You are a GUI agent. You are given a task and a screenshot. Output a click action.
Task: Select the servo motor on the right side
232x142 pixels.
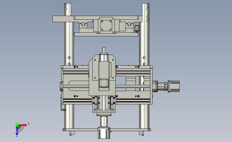tap(174, 86)
